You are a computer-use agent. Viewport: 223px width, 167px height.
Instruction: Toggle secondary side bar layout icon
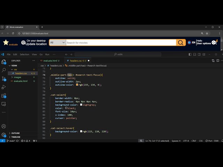pos(199,54)
